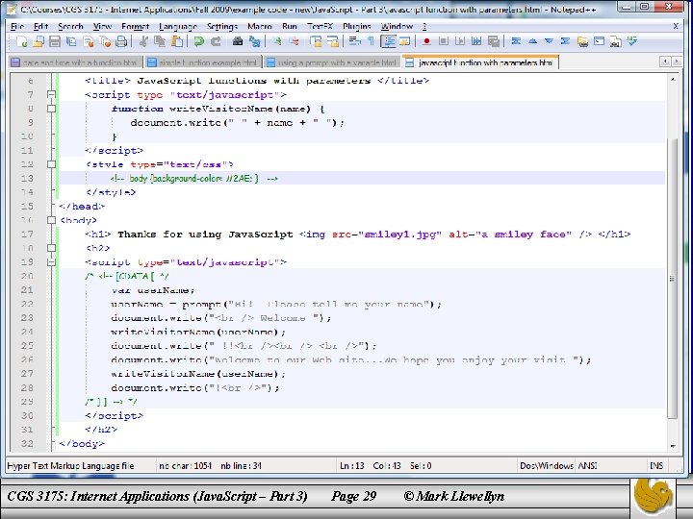Toggle the user-defined language dialog icon
693x519 pixels.
[404, 41]
